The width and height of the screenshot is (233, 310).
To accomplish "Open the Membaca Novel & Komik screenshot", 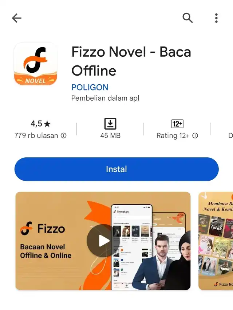I will [x=216, y=241].
